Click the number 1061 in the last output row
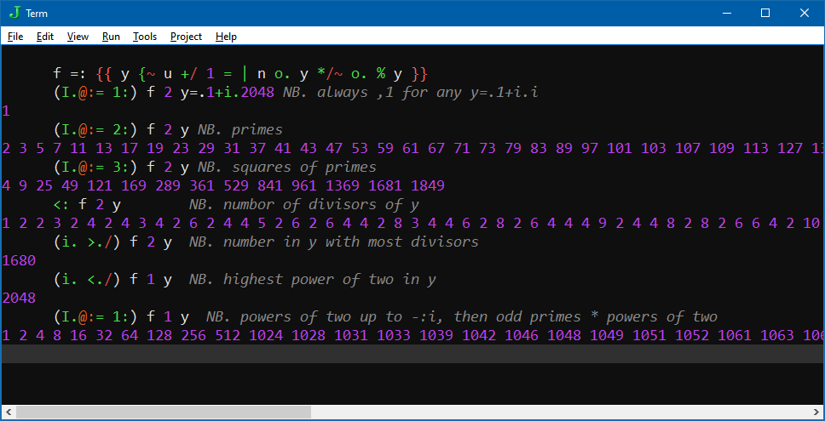Viewport: 825px width, 421px height. 735,335
